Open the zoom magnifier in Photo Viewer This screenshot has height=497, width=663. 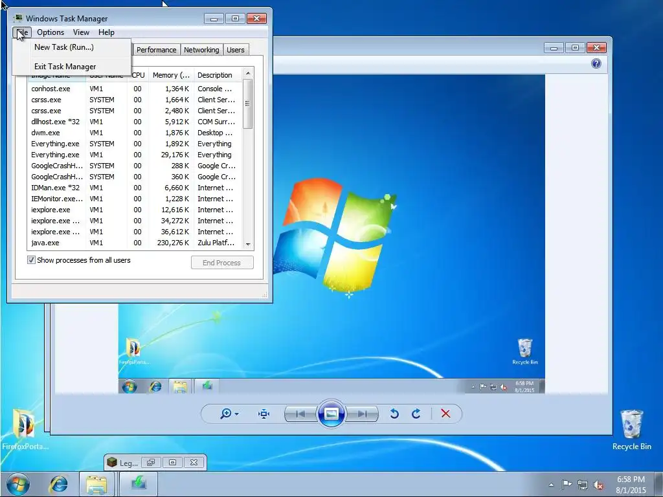226,414
